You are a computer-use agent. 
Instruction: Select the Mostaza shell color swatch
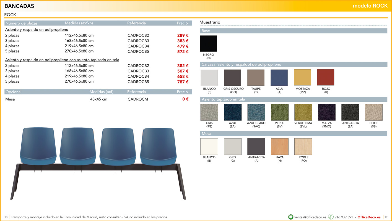point(302,78)
